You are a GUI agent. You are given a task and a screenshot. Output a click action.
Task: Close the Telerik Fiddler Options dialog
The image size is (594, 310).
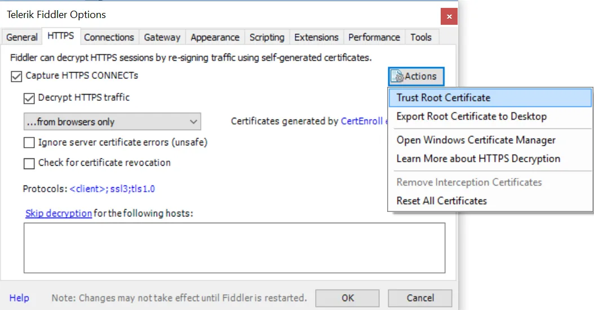pyautogui.click(x=449, y=16)
